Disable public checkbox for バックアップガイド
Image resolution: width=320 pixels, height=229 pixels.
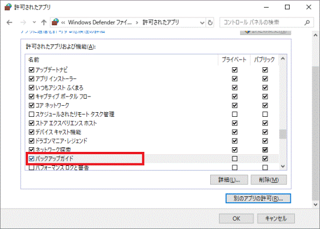click(x=265, y=158)
